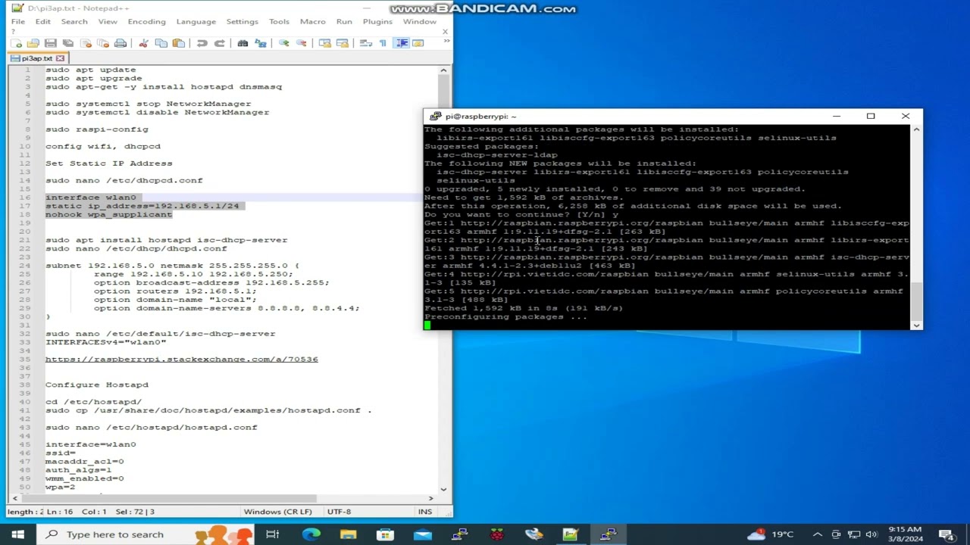Click the 'Configure Hostapd' line
This screenshot has width=970, height=545.
pyautogui.click(x=97, y=385)
